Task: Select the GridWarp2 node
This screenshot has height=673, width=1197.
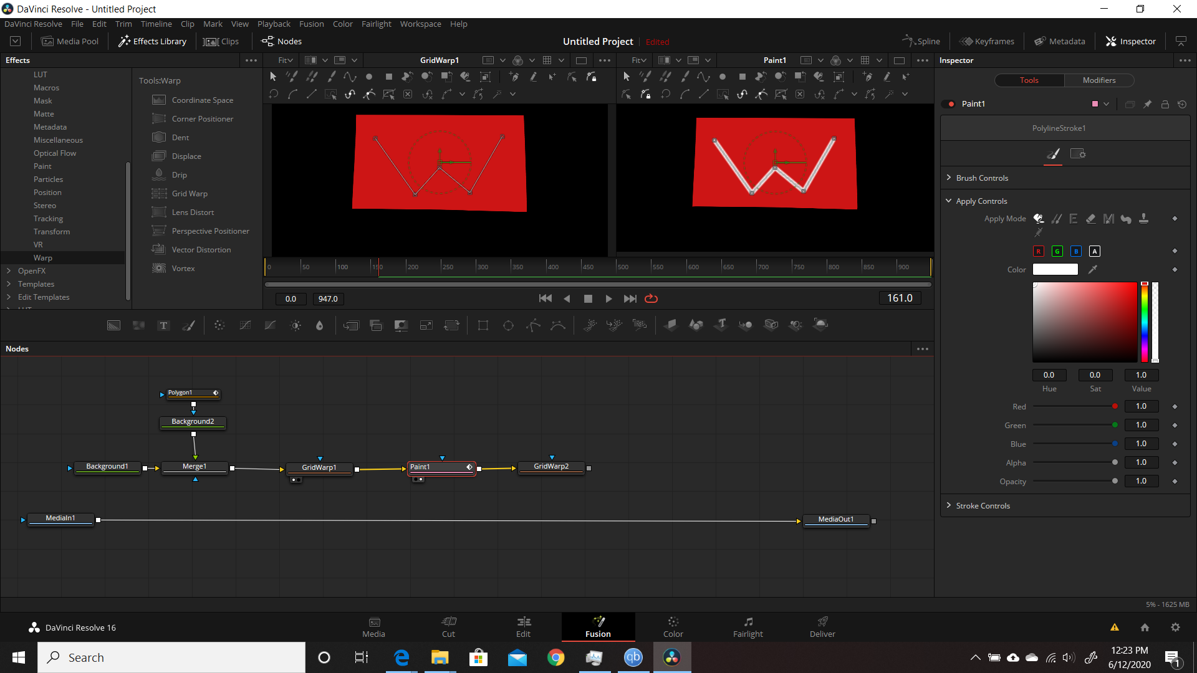Action: click(x=551, y=467)
